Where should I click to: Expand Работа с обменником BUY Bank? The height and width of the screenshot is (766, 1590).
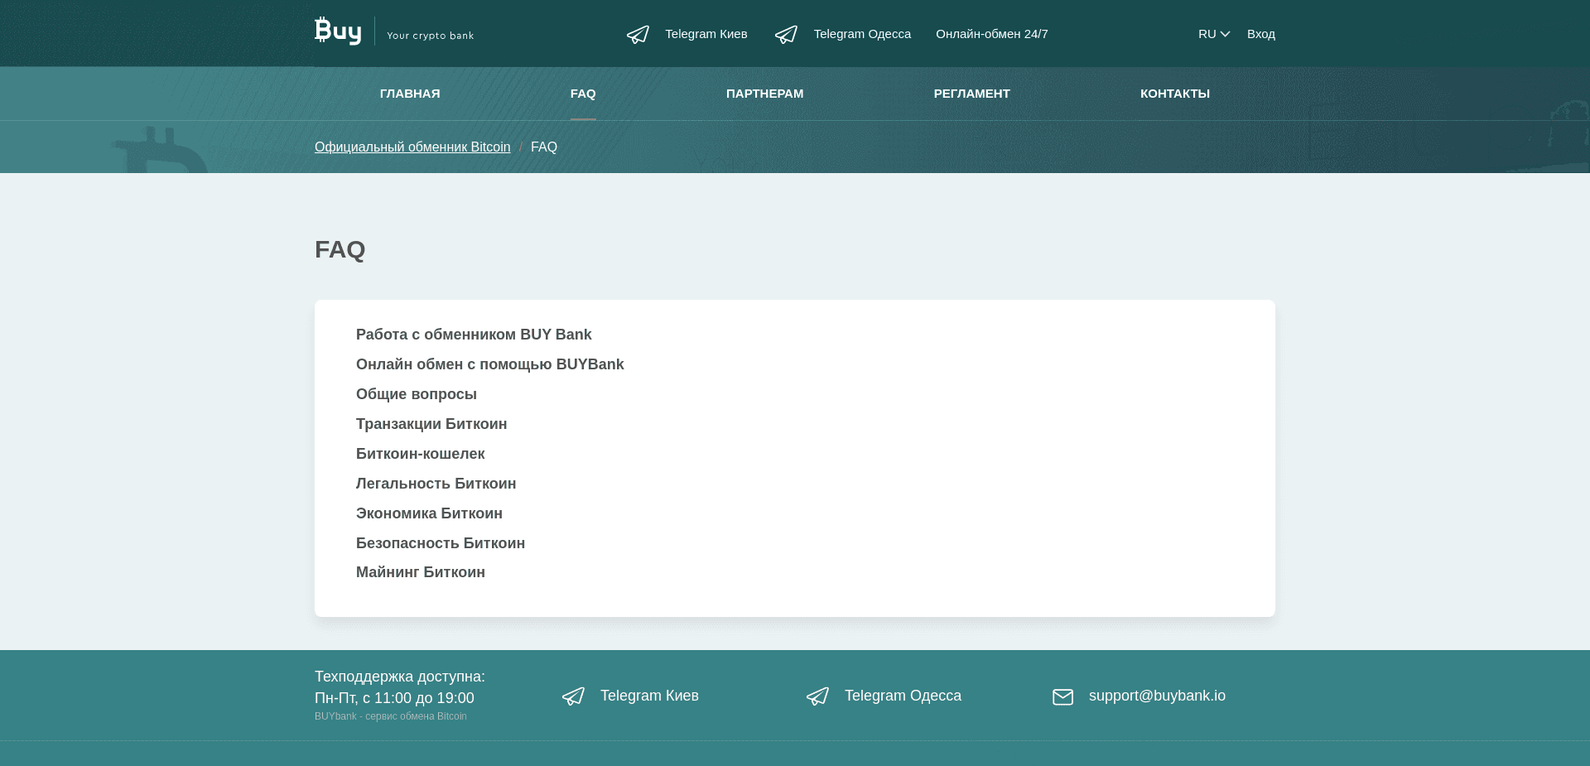click(474, 335)
